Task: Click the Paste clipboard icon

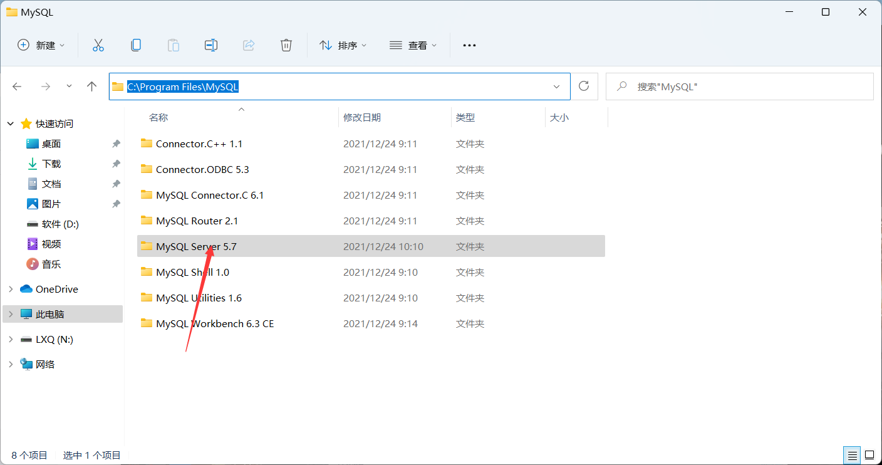Action: click(174, 45)
